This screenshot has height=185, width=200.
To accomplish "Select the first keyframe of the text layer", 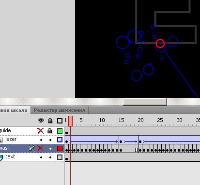I will coord(67,159).
